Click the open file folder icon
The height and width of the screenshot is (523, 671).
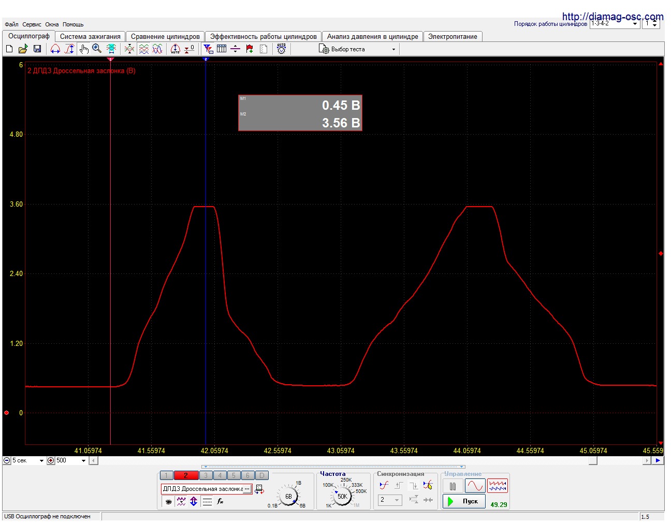tap(23, 49)
